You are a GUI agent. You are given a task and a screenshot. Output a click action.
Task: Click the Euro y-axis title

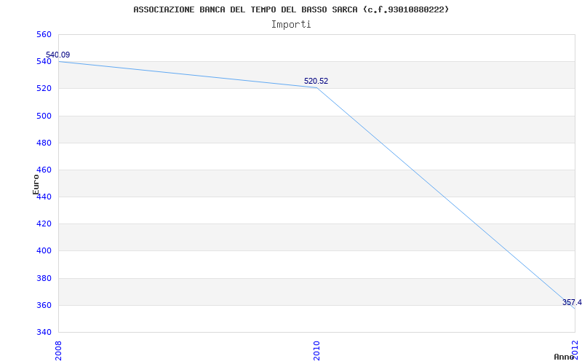click(36, 184)
